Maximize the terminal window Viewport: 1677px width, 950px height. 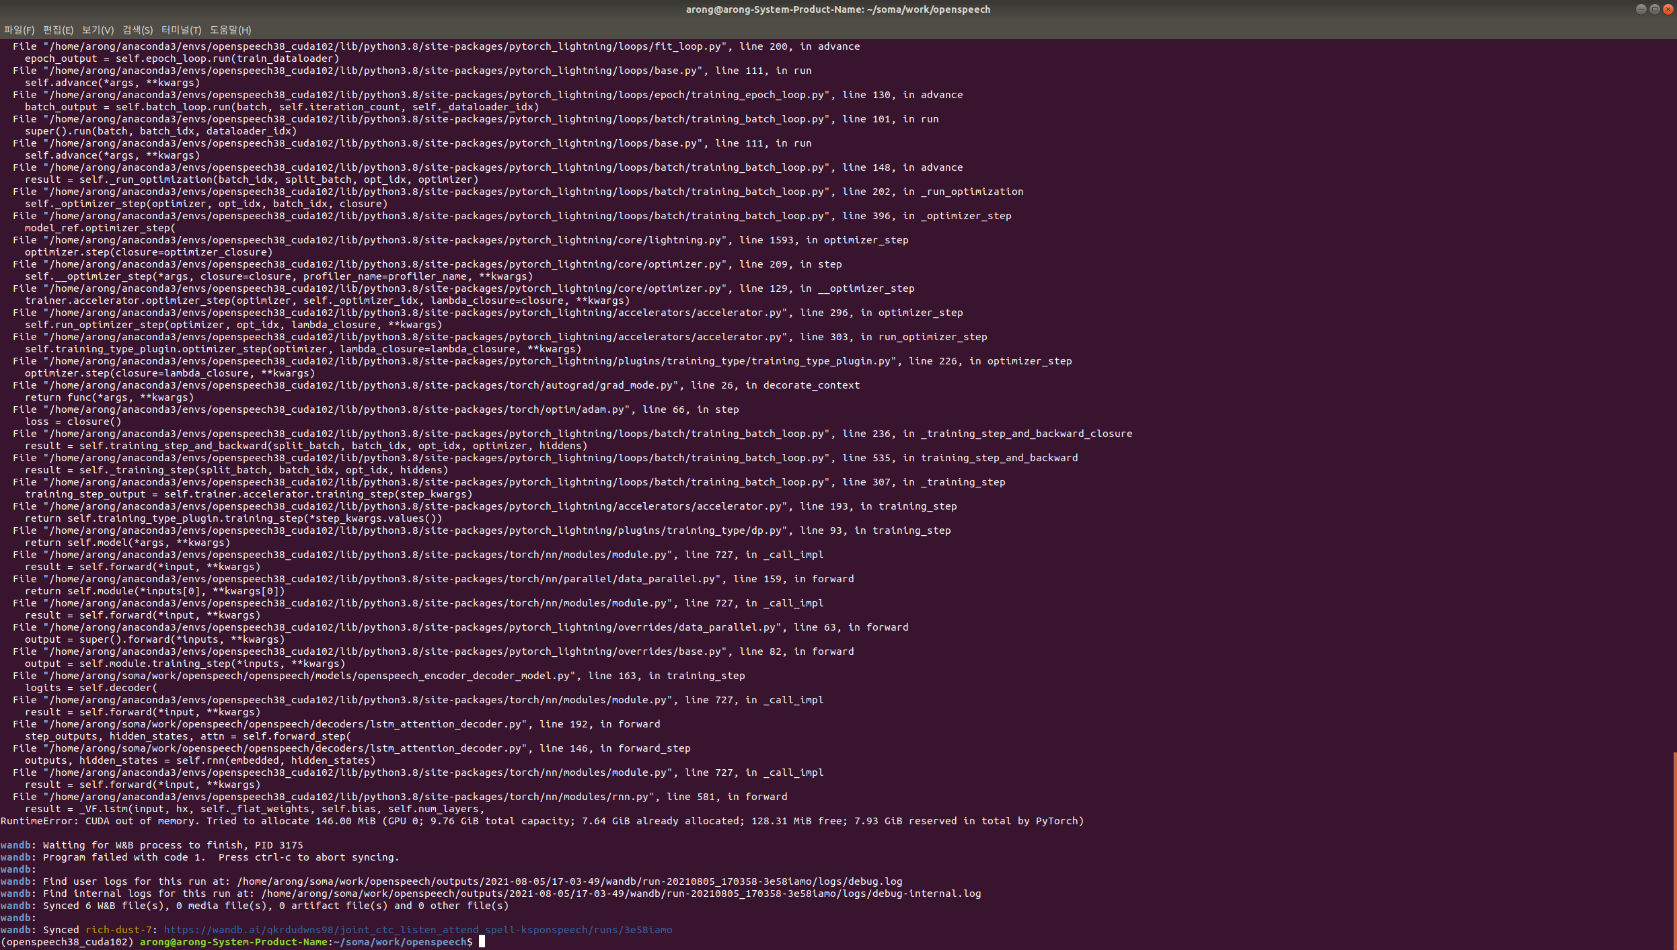click(x=1654, y=9)
